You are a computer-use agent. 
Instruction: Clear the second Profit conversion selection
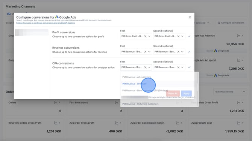pos(178,36)
